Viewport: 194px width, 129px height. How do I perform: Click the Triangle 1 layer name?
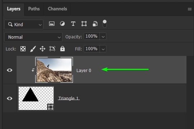click(69, 98)
